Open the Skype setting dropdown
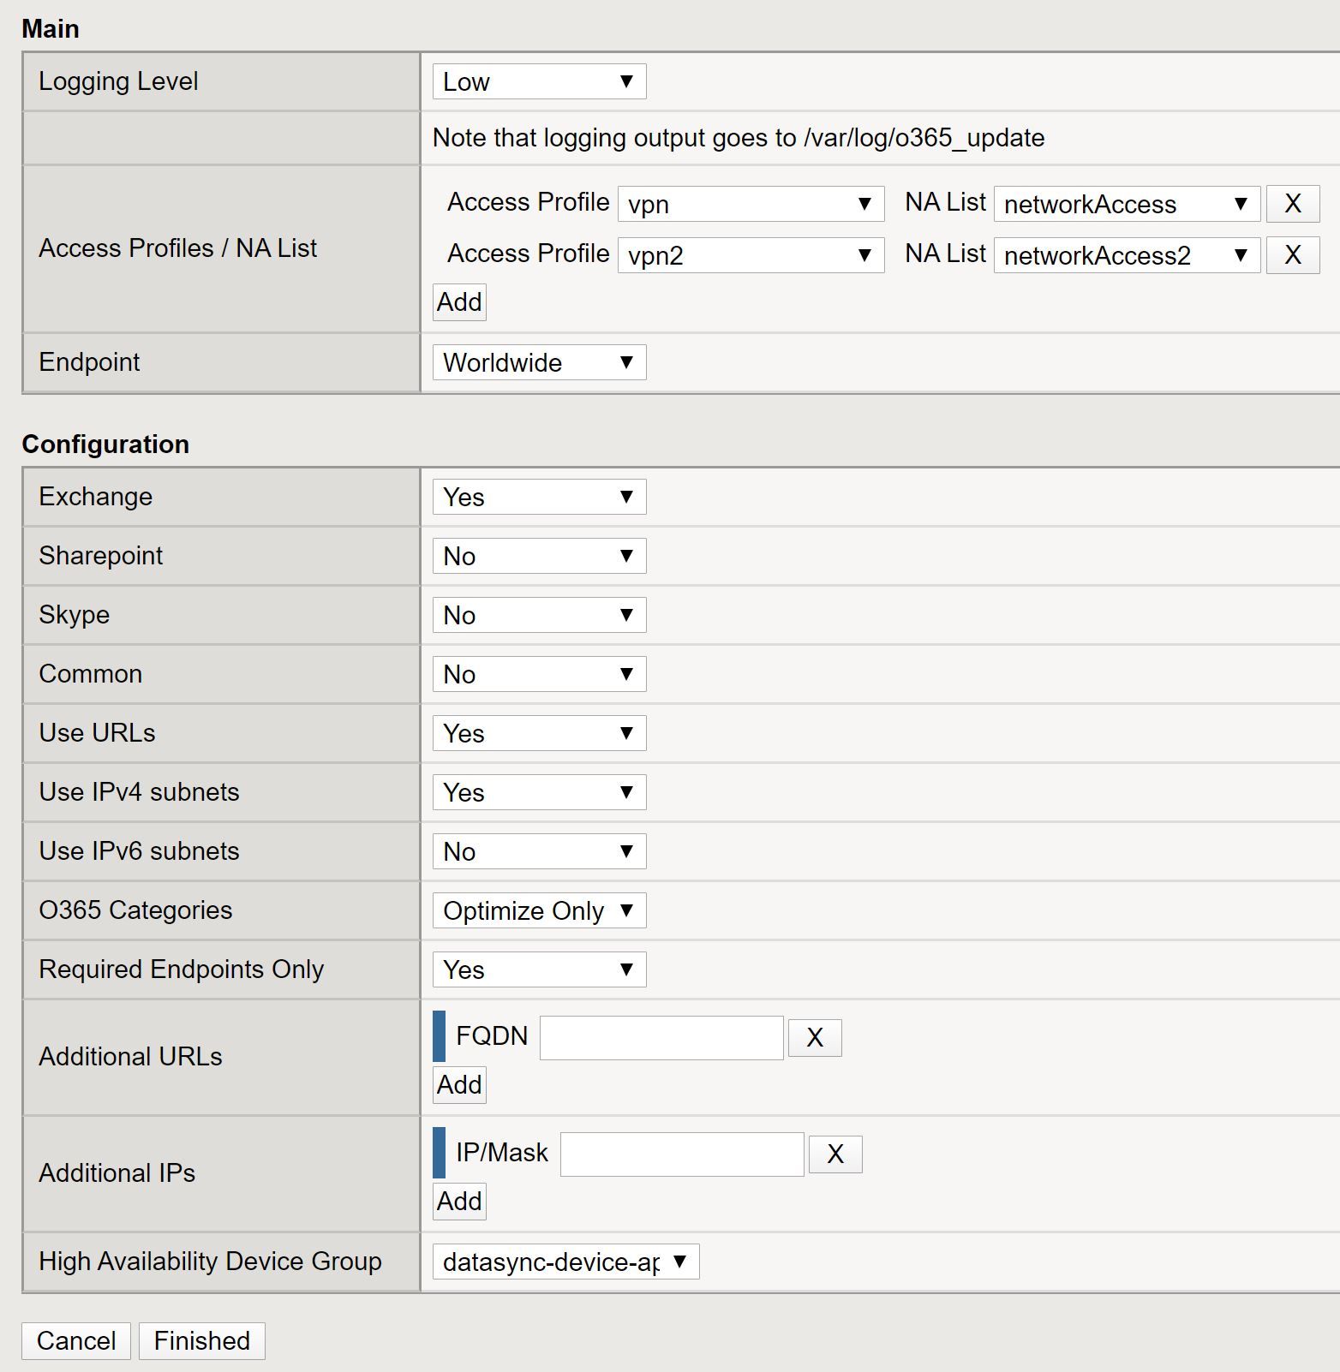The image size is (1340, 1372). click(x=539, y=616)
